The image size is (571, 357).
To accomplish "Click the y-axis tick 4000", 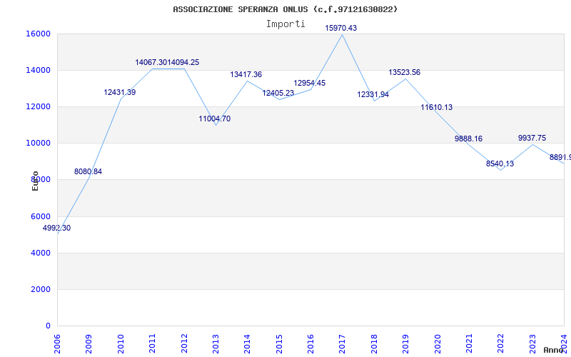I will coord(40,253).
